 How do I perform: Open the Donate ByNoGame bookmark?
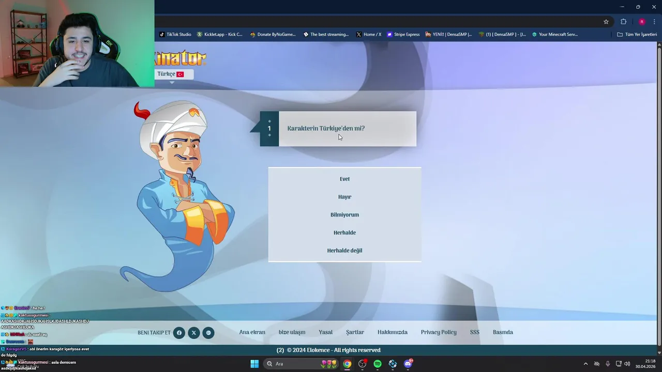click(273, 35)
